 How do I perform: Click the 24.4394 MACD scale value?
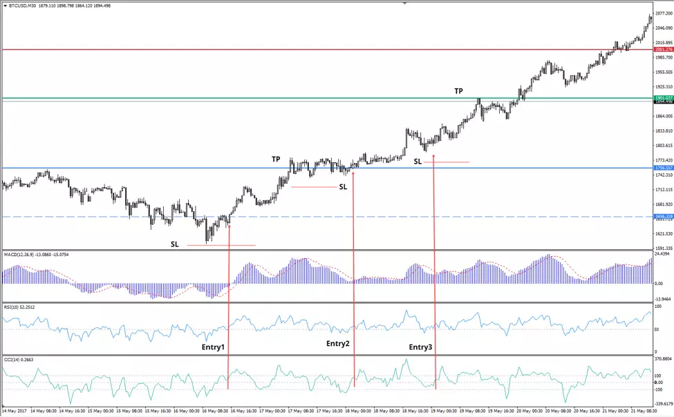664,254
